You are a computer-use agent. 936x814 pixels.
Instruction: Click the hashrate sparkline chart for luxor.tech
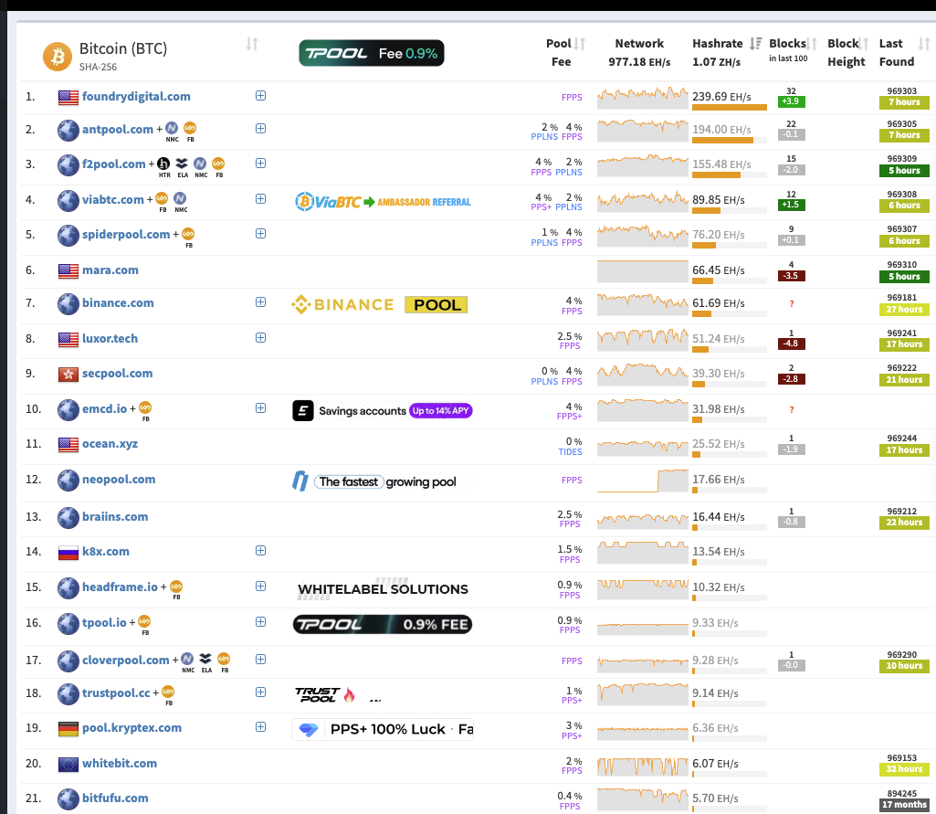pos(642,339)
